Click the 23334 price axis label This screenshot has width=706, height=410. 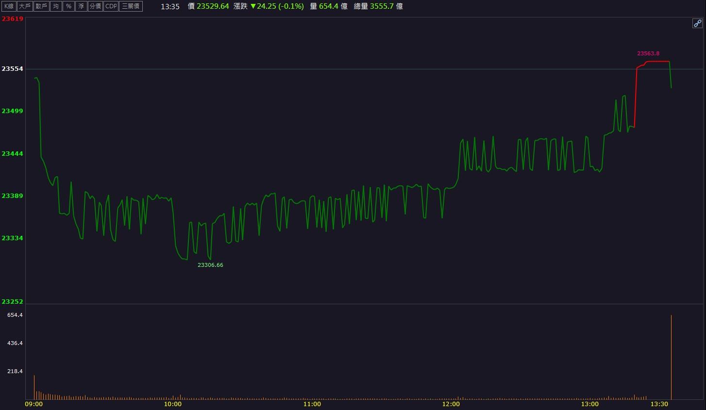12,238
